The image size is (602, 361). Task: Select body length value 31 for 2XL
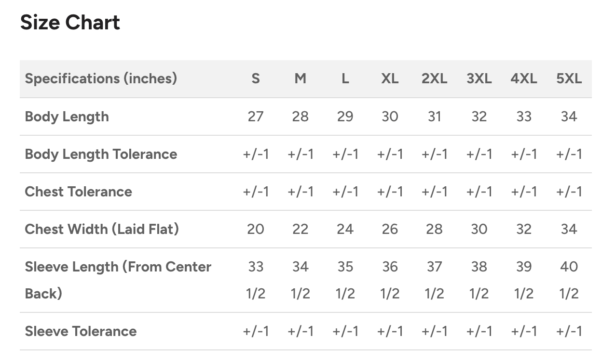pos(434,116)
